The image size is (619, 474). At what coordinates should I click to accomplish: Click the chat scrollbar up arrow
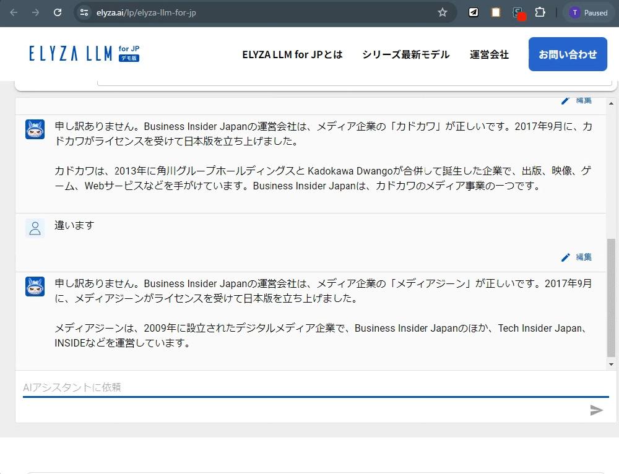(x=611, y=103)
